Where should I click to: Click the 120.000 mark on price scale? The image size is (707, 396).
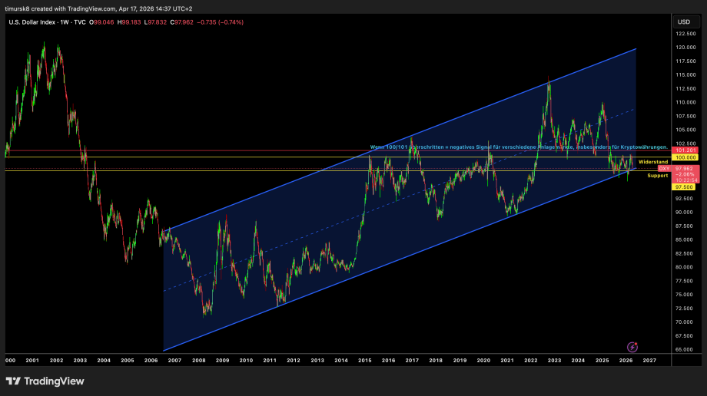[685, 48]
